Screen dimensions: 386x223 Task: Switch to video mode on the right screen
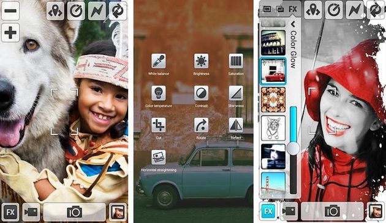(289, 211)
